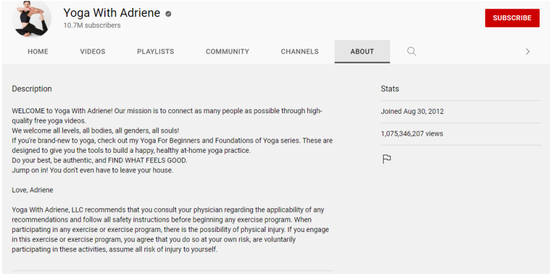Go to the PLAYLISTS tab
This screenshot has height=274, width=550.
point(155,52)
